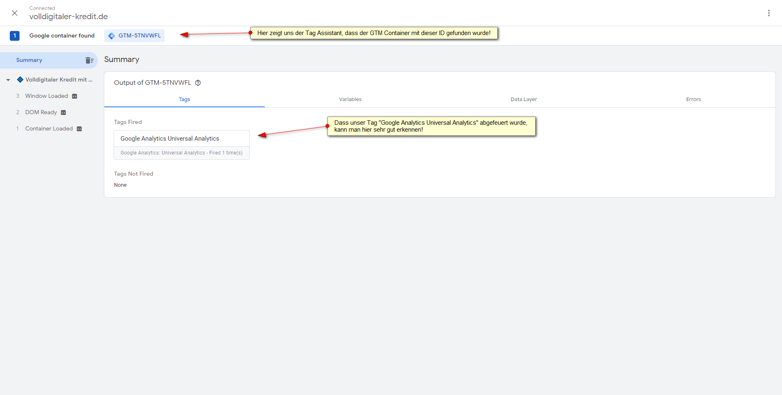The height and width of the screenshot is (395, 782).
Task: Switch to the Tags tab
Action: point(185,99)
